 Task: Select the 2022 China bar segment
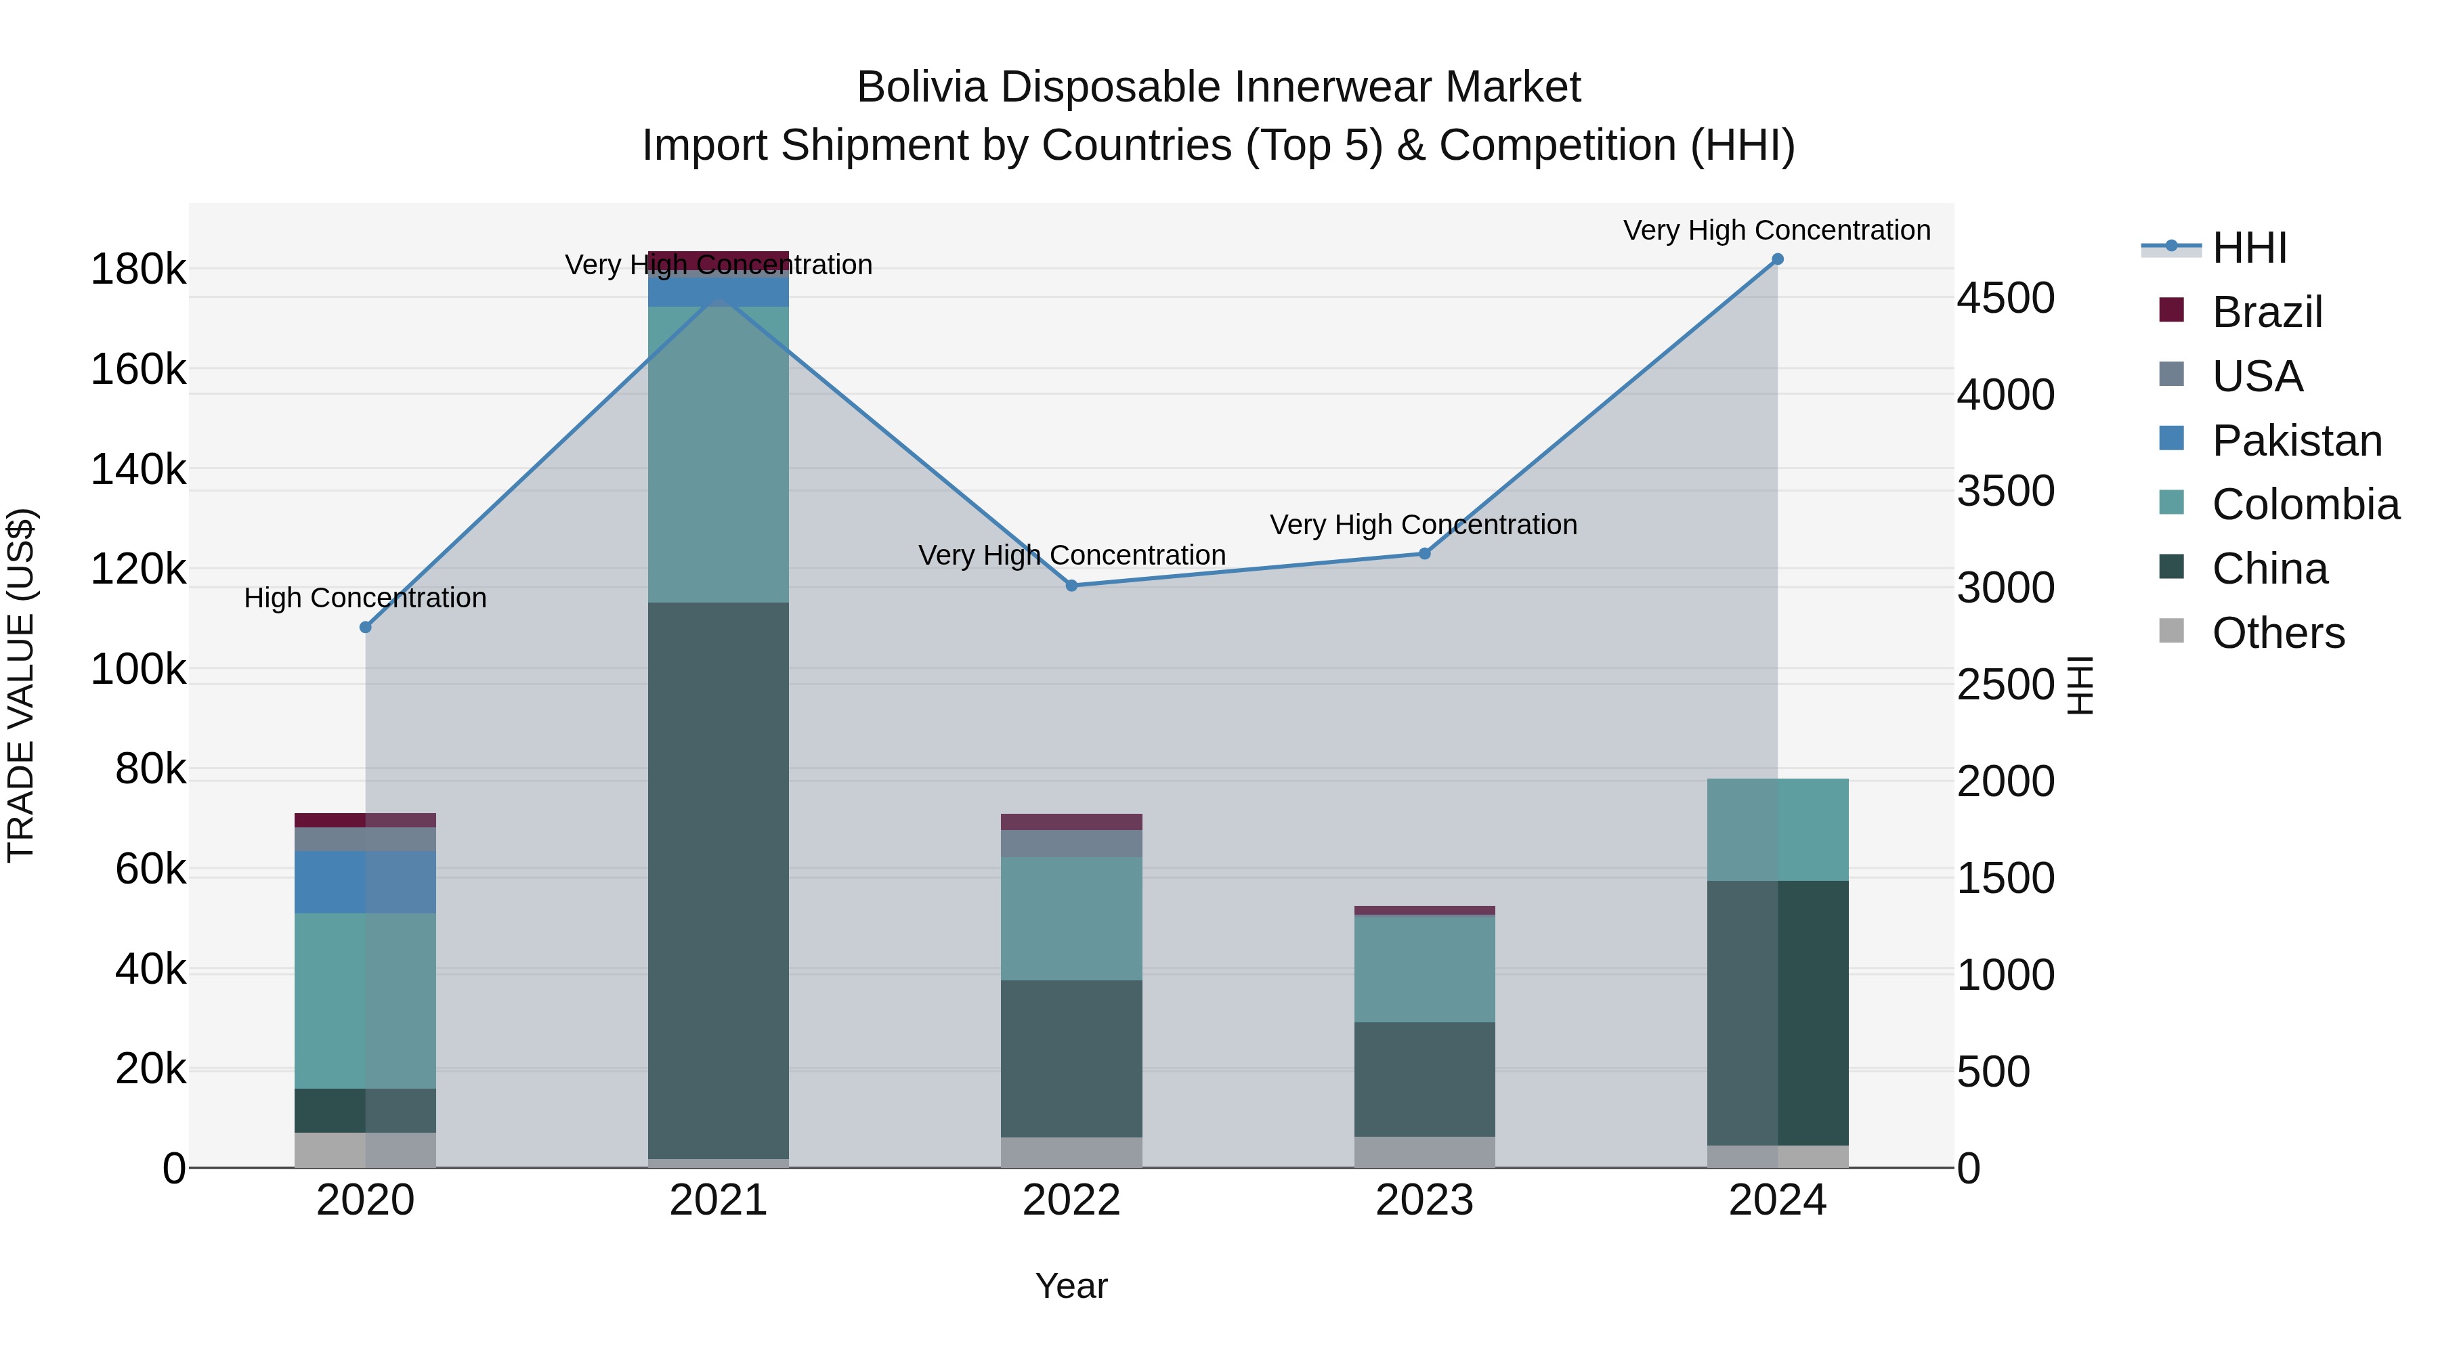tap(1071, 1059)
